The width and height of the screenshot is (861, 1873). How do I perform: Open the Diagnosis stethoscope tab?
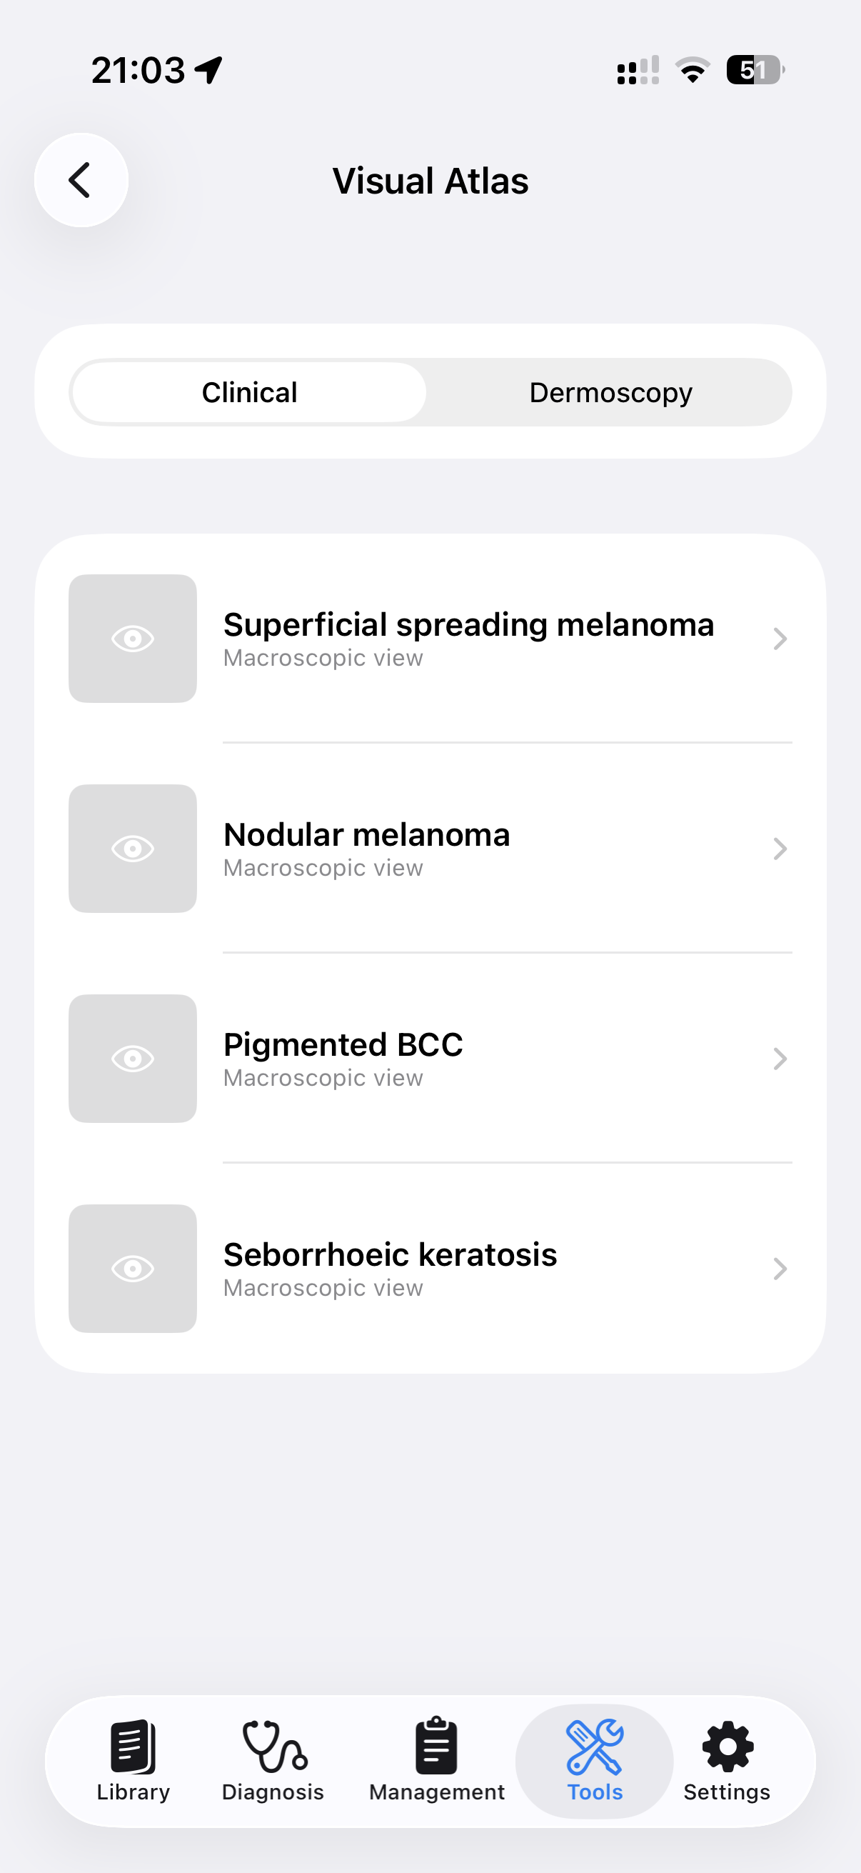pos(273,1759)
